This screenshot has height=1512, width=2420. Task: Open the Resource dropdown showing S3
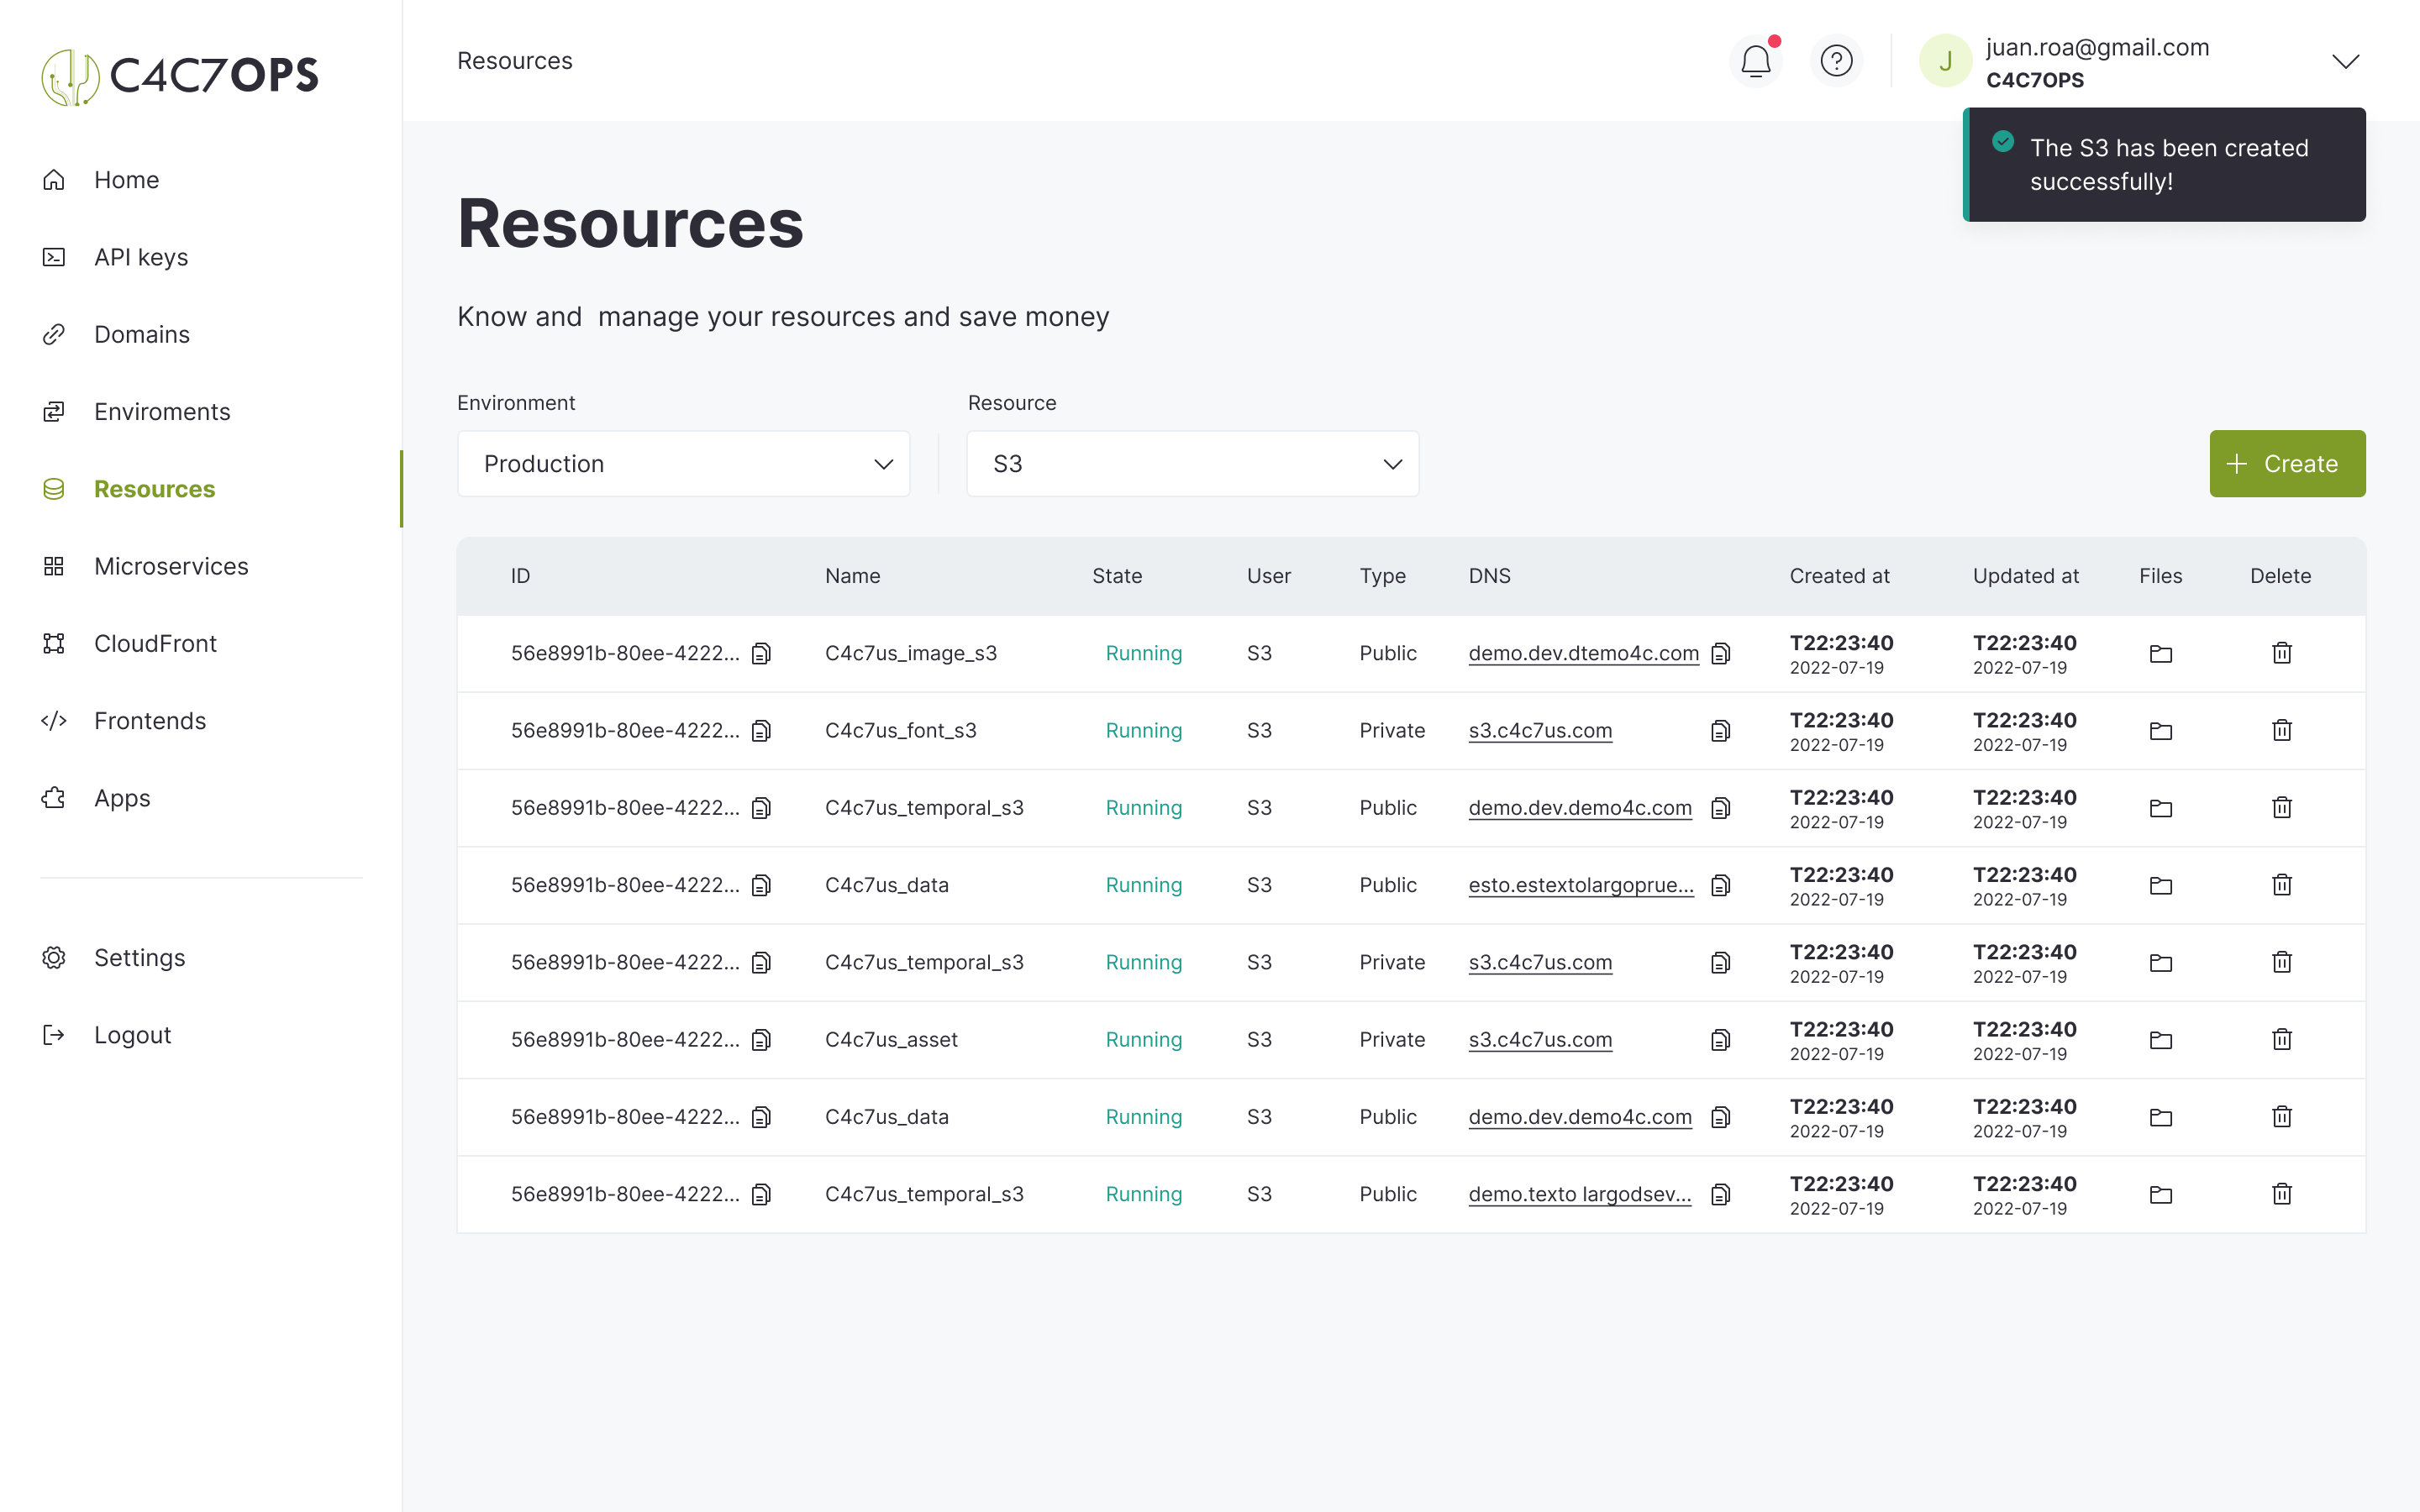(1192, 464)
